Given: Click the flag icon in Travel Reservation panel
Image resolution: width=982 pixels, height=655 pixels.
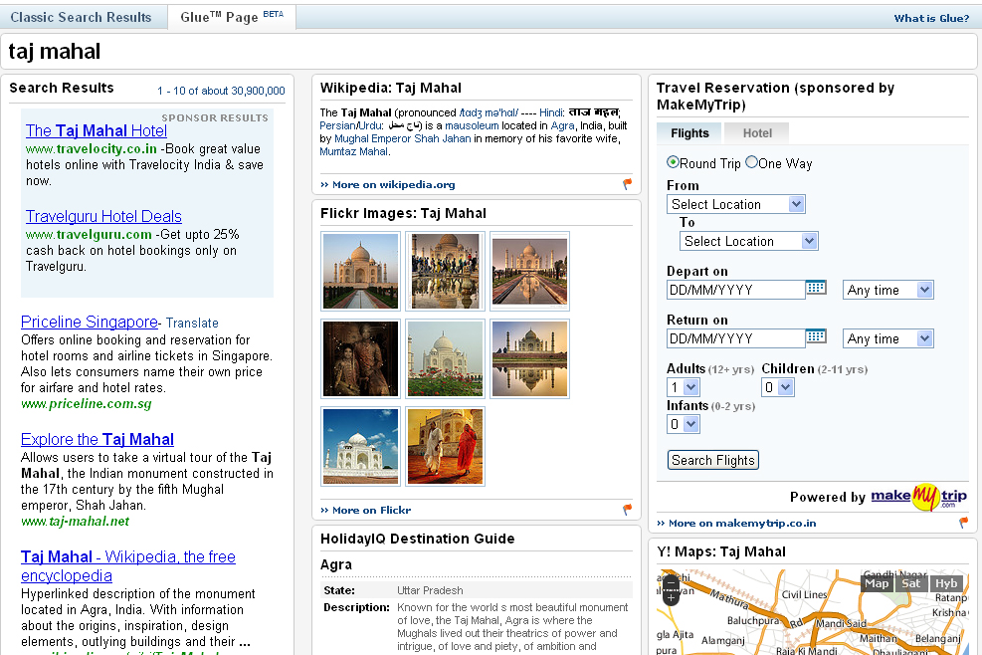Looking at the screenshot, I should (x=963, y=523).
